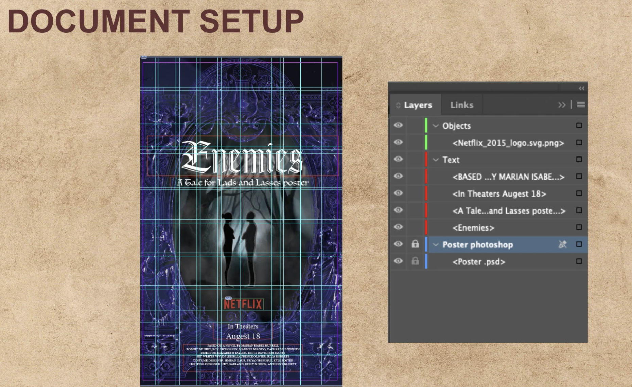632x387 pixels.
Task: Click the selection square for Objects layer
Action: [x=579, y=125]
